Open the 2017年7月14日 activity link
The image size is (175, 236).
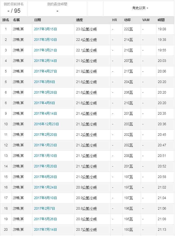(x=45, y=230)
